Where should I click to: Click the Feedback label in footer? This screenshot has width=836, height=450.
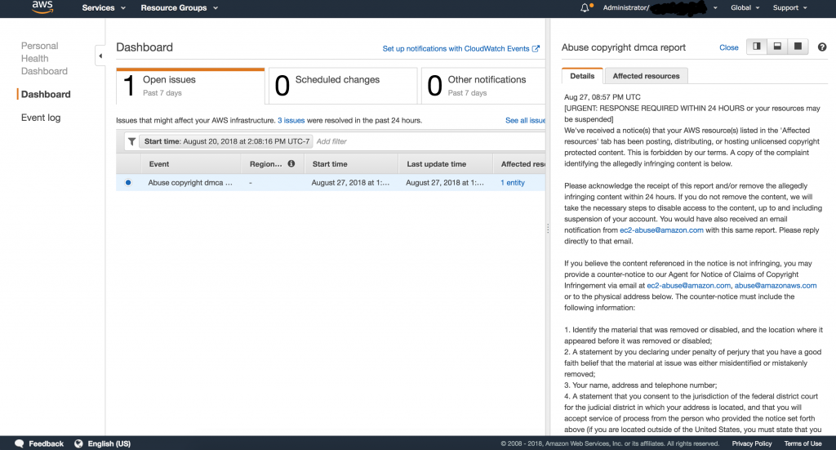click(46, 443)
